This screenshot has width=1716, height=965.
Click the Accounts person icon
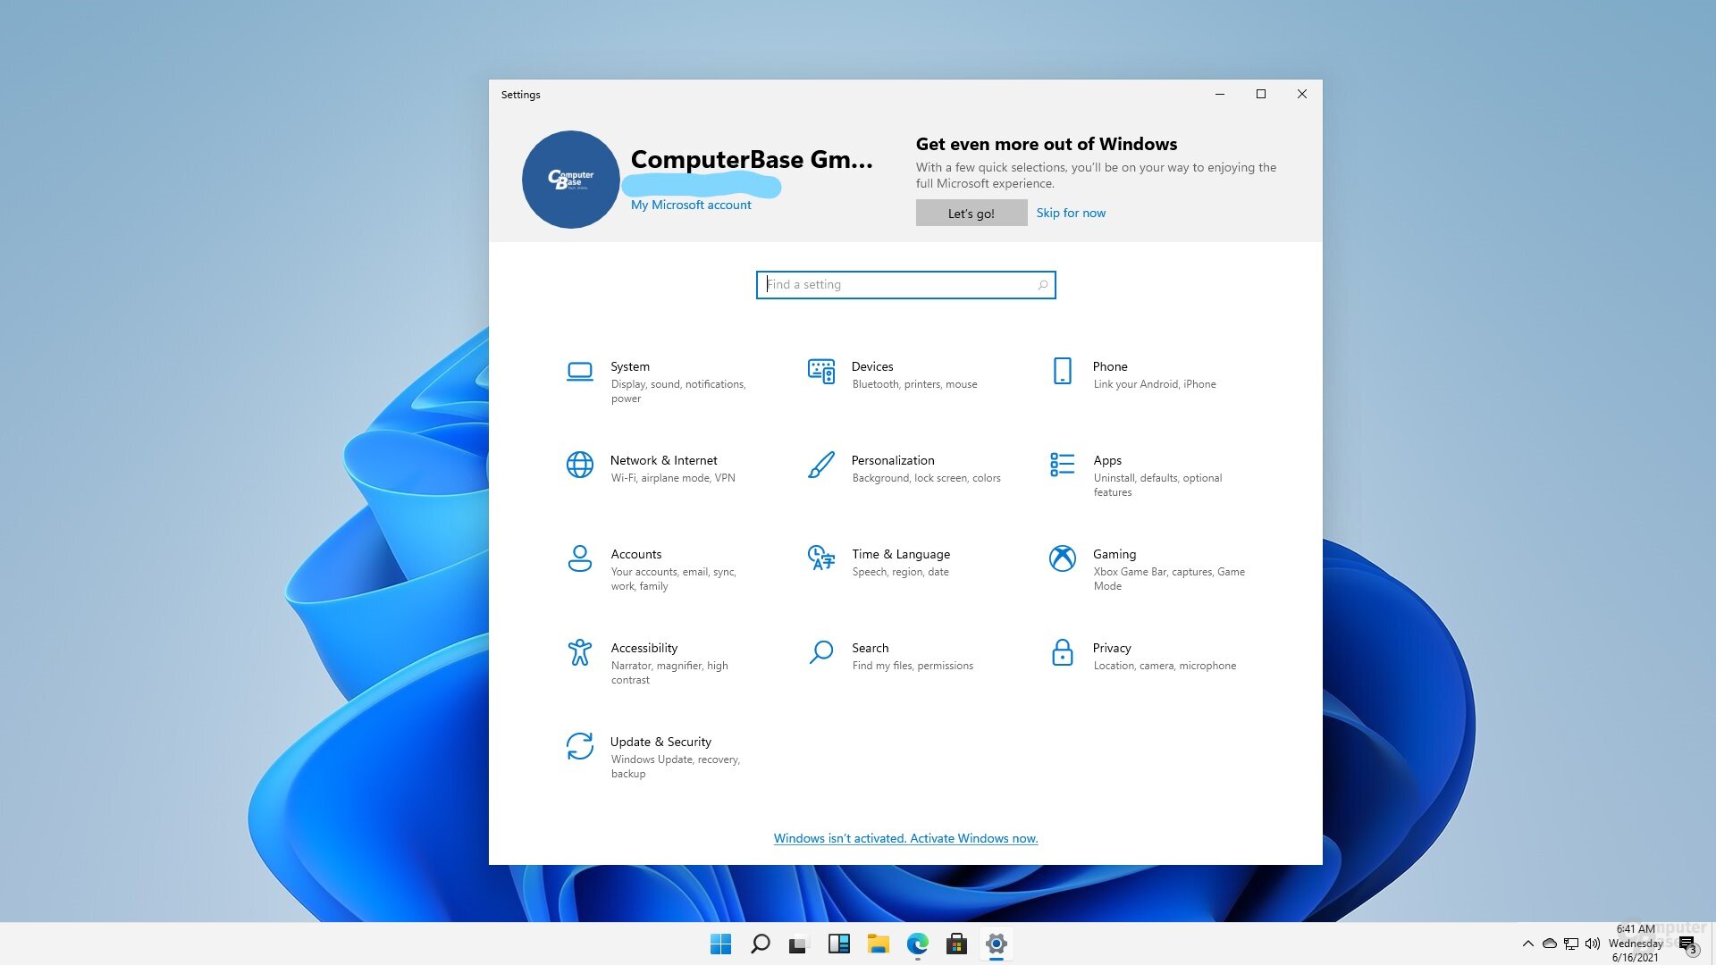579,558
